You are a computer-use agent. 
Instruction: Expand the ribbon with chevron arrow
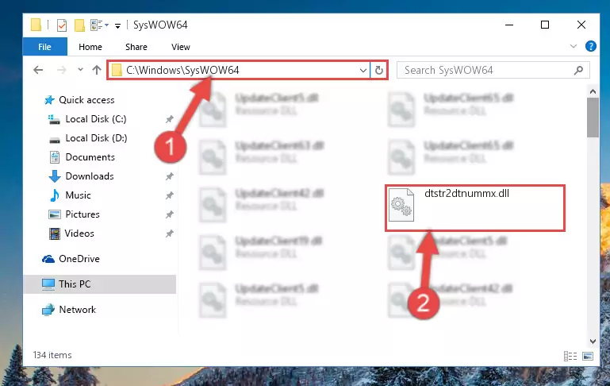pyautogui.click(x=573, y=46)
